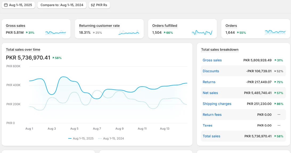Open the PKR Rs currency selector
The height and width of the screenshot is (153, 291).
tap(99, 5)
